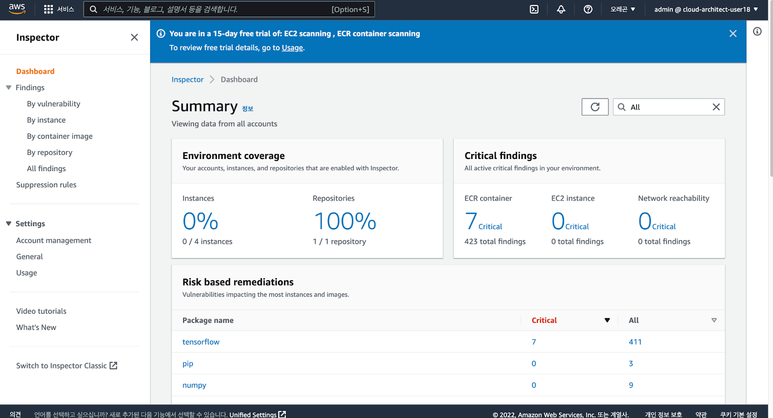Follow the Usage link in the banner

click(292, 47)
